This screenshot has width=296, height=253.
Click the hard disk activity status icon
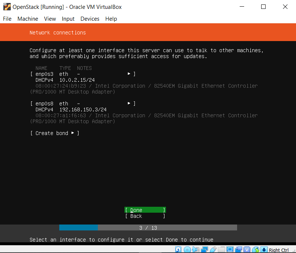[x=179, y=250]
